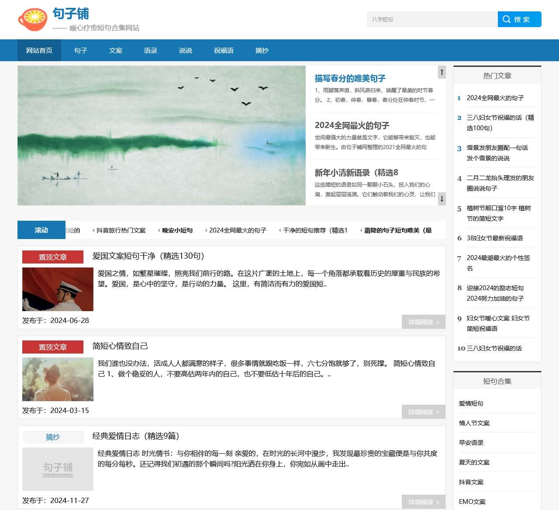Click the 摘抄 category tag
The image size is (559, 510).
click(x=53, y=437)
